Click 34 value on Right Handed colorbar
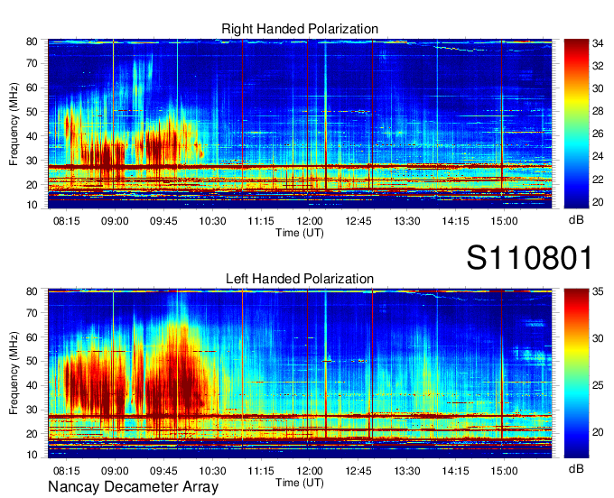The width and height of the screenshot is (614, 498). pos(598,43)
